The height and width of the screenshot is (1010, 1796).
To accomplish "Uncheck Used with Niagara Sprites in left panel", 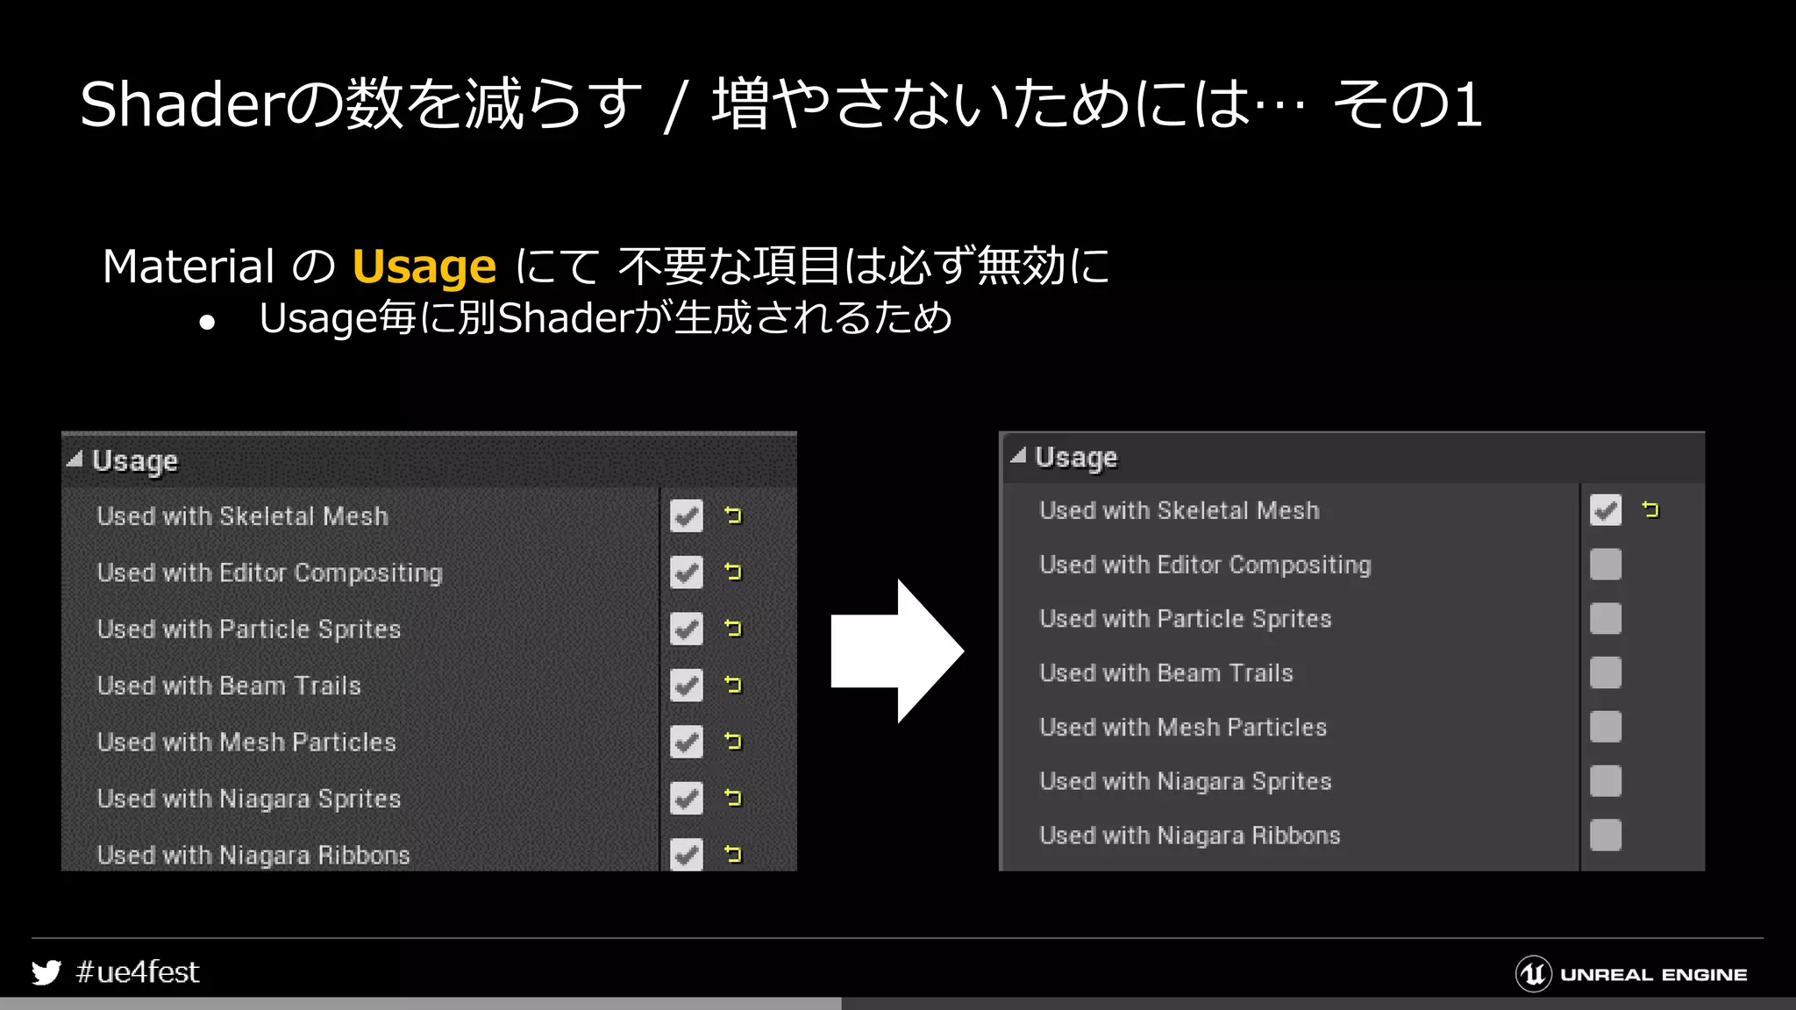I will click(687, 798).
